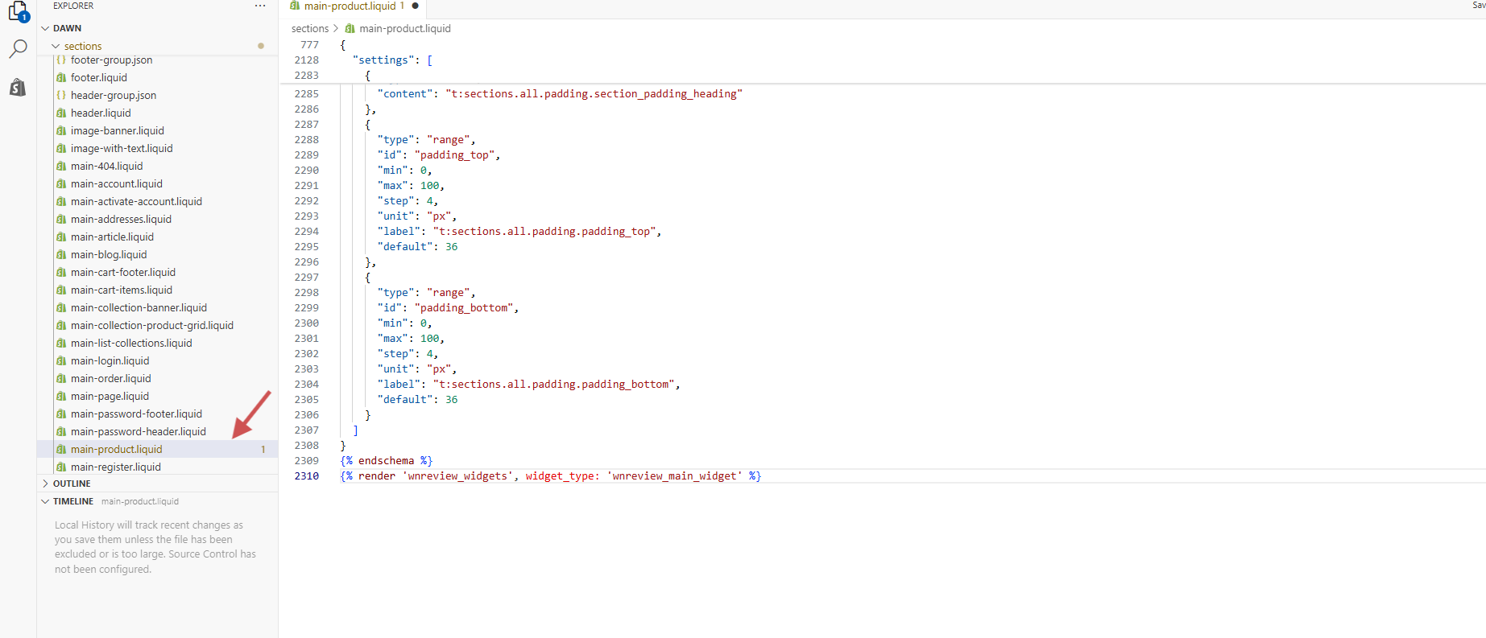Select image-banner.liquid in the explorer
Screen dimensions: 1486x638
click(117, 131)
